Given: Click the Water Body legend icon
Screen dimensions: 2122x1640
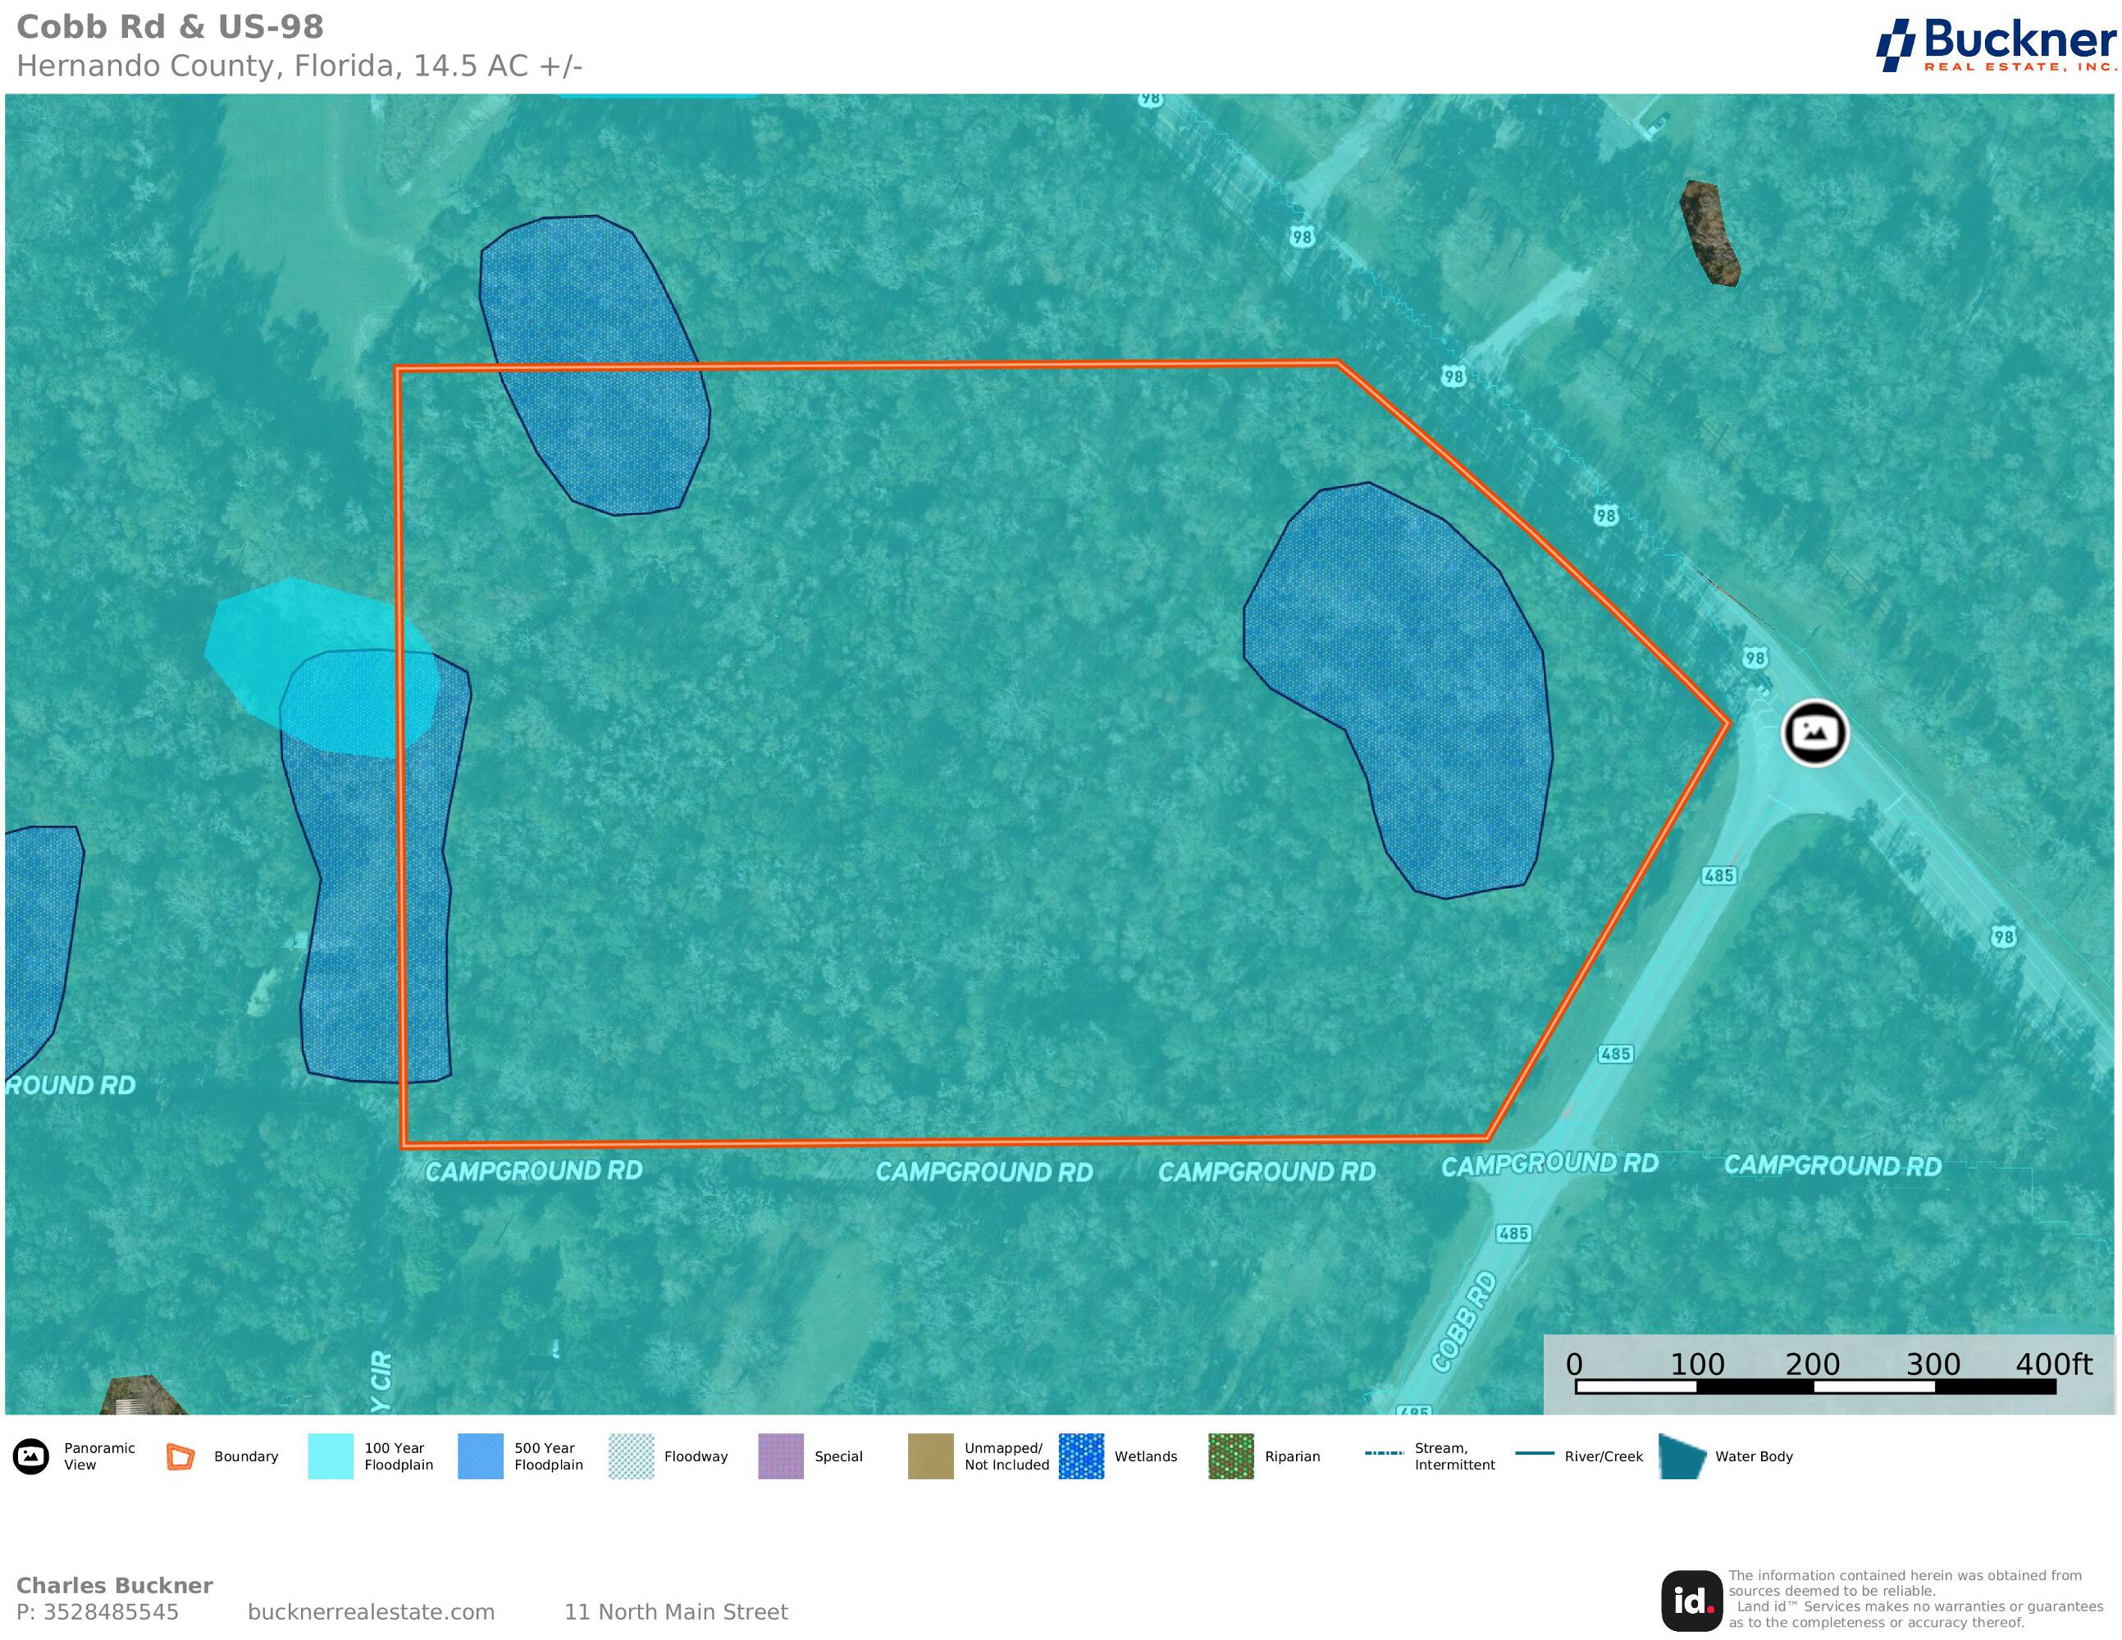Looking at the screenshot, I should (1683, 1456).
